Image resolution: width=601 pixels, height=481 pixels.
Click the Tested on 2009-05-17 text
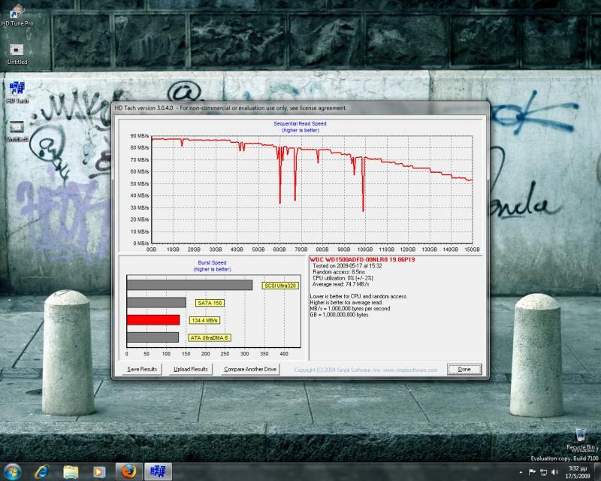tap(347, 266)
